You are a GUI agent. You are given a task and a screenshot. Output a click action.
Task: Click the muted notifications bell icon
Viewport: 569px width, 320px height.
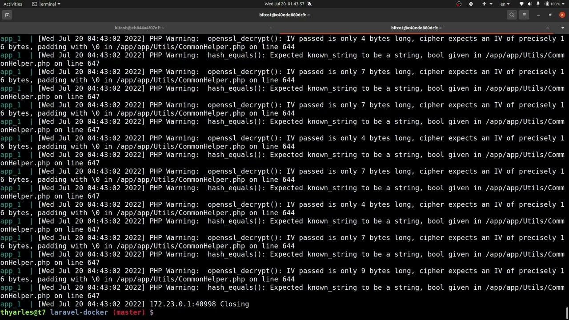(309, 4)
